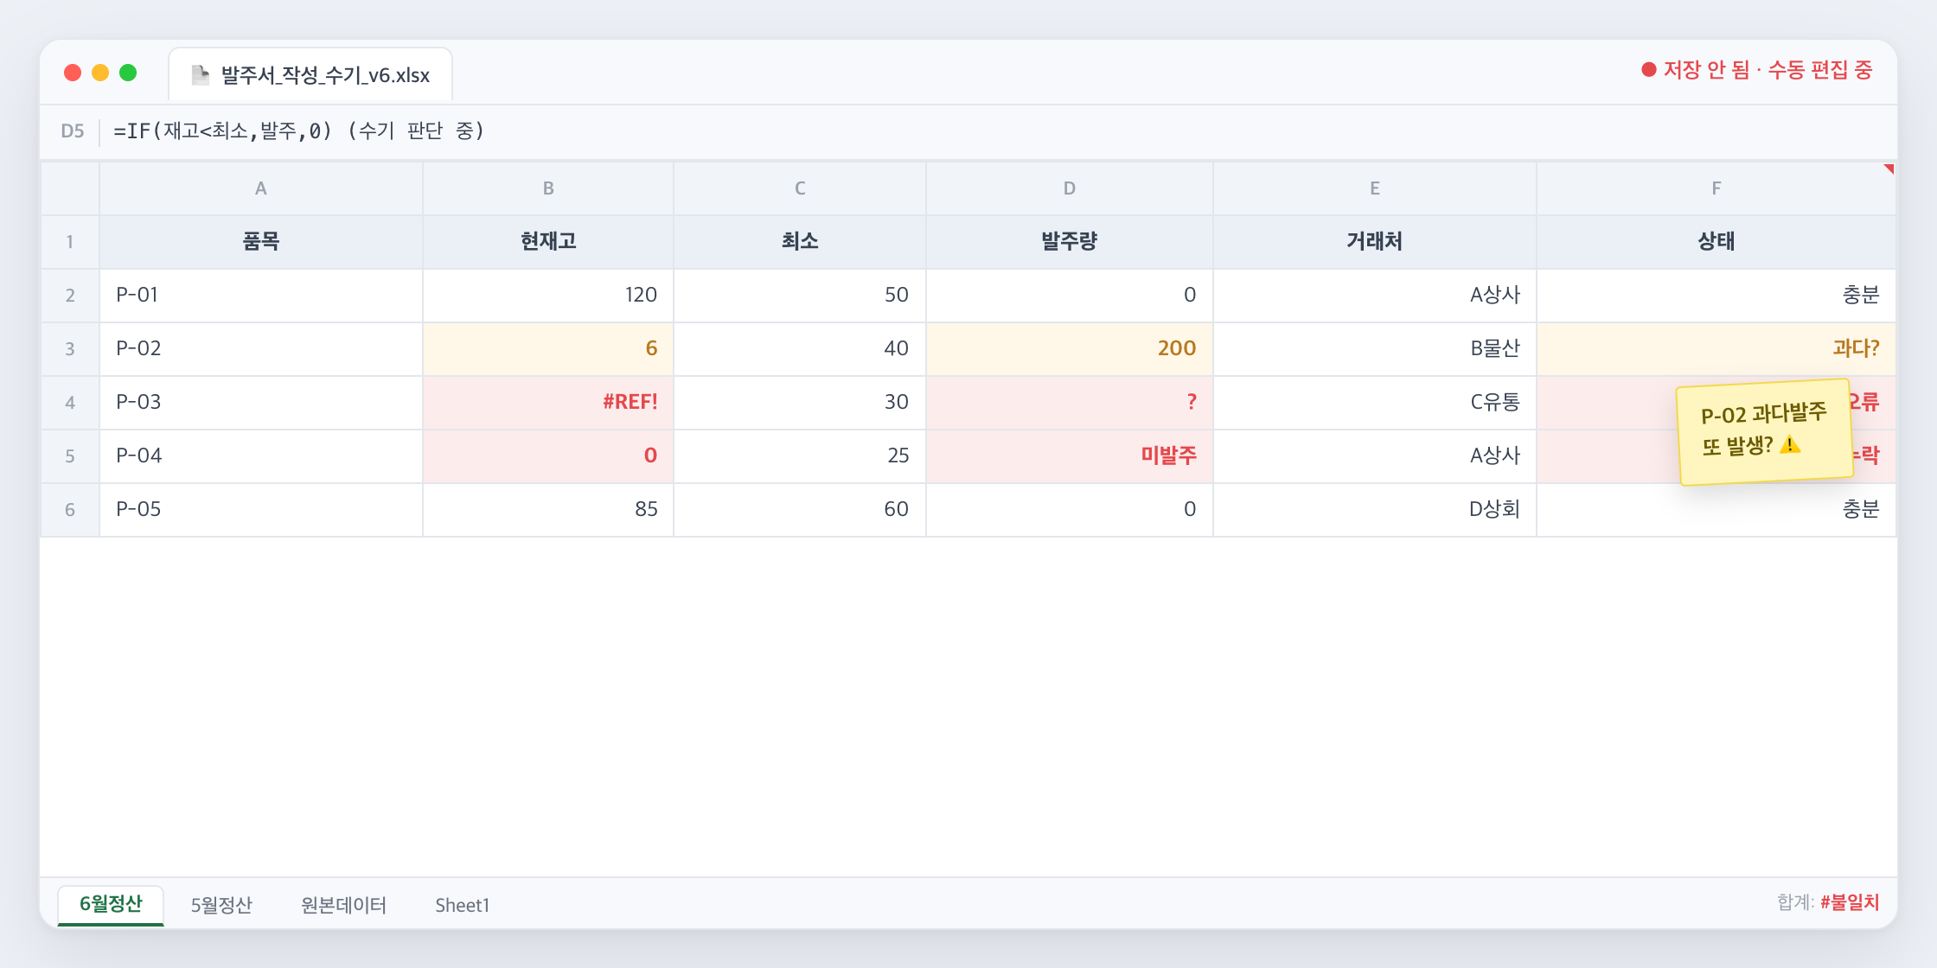Screen dimensions: 1937x968
Task: Click the 120 stock cell for P-01
Action: [x=548, y=296]
